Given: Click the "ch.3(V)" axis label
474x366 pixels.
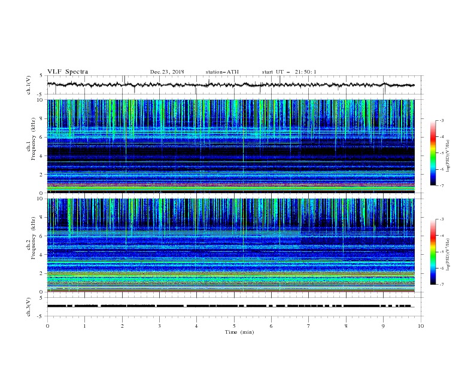Looking at the screenshot, I should (29, 307).
